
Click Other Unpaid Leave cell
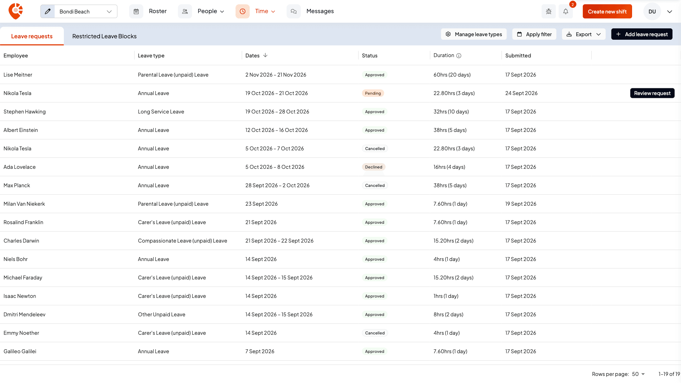[x=161, y=315]
